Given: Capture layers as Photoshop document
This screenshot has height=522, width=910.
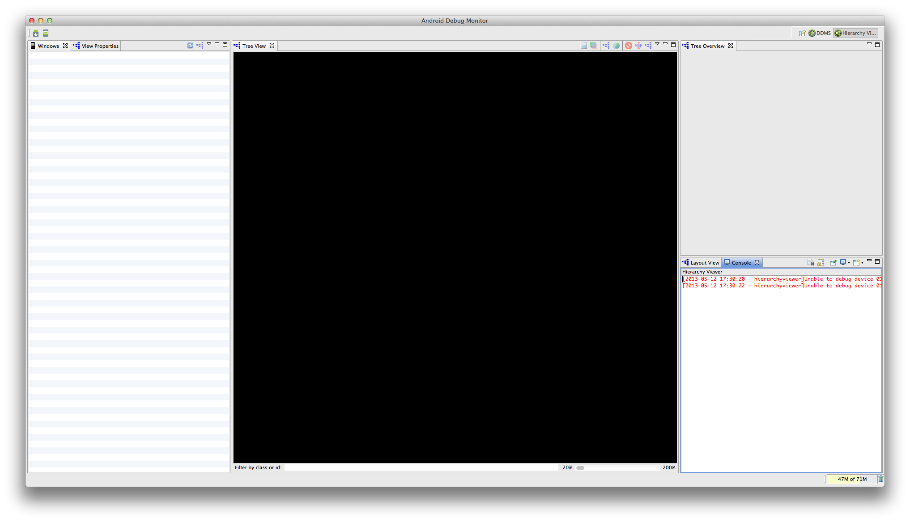Looking at the screenshot, I should (593, 45).
